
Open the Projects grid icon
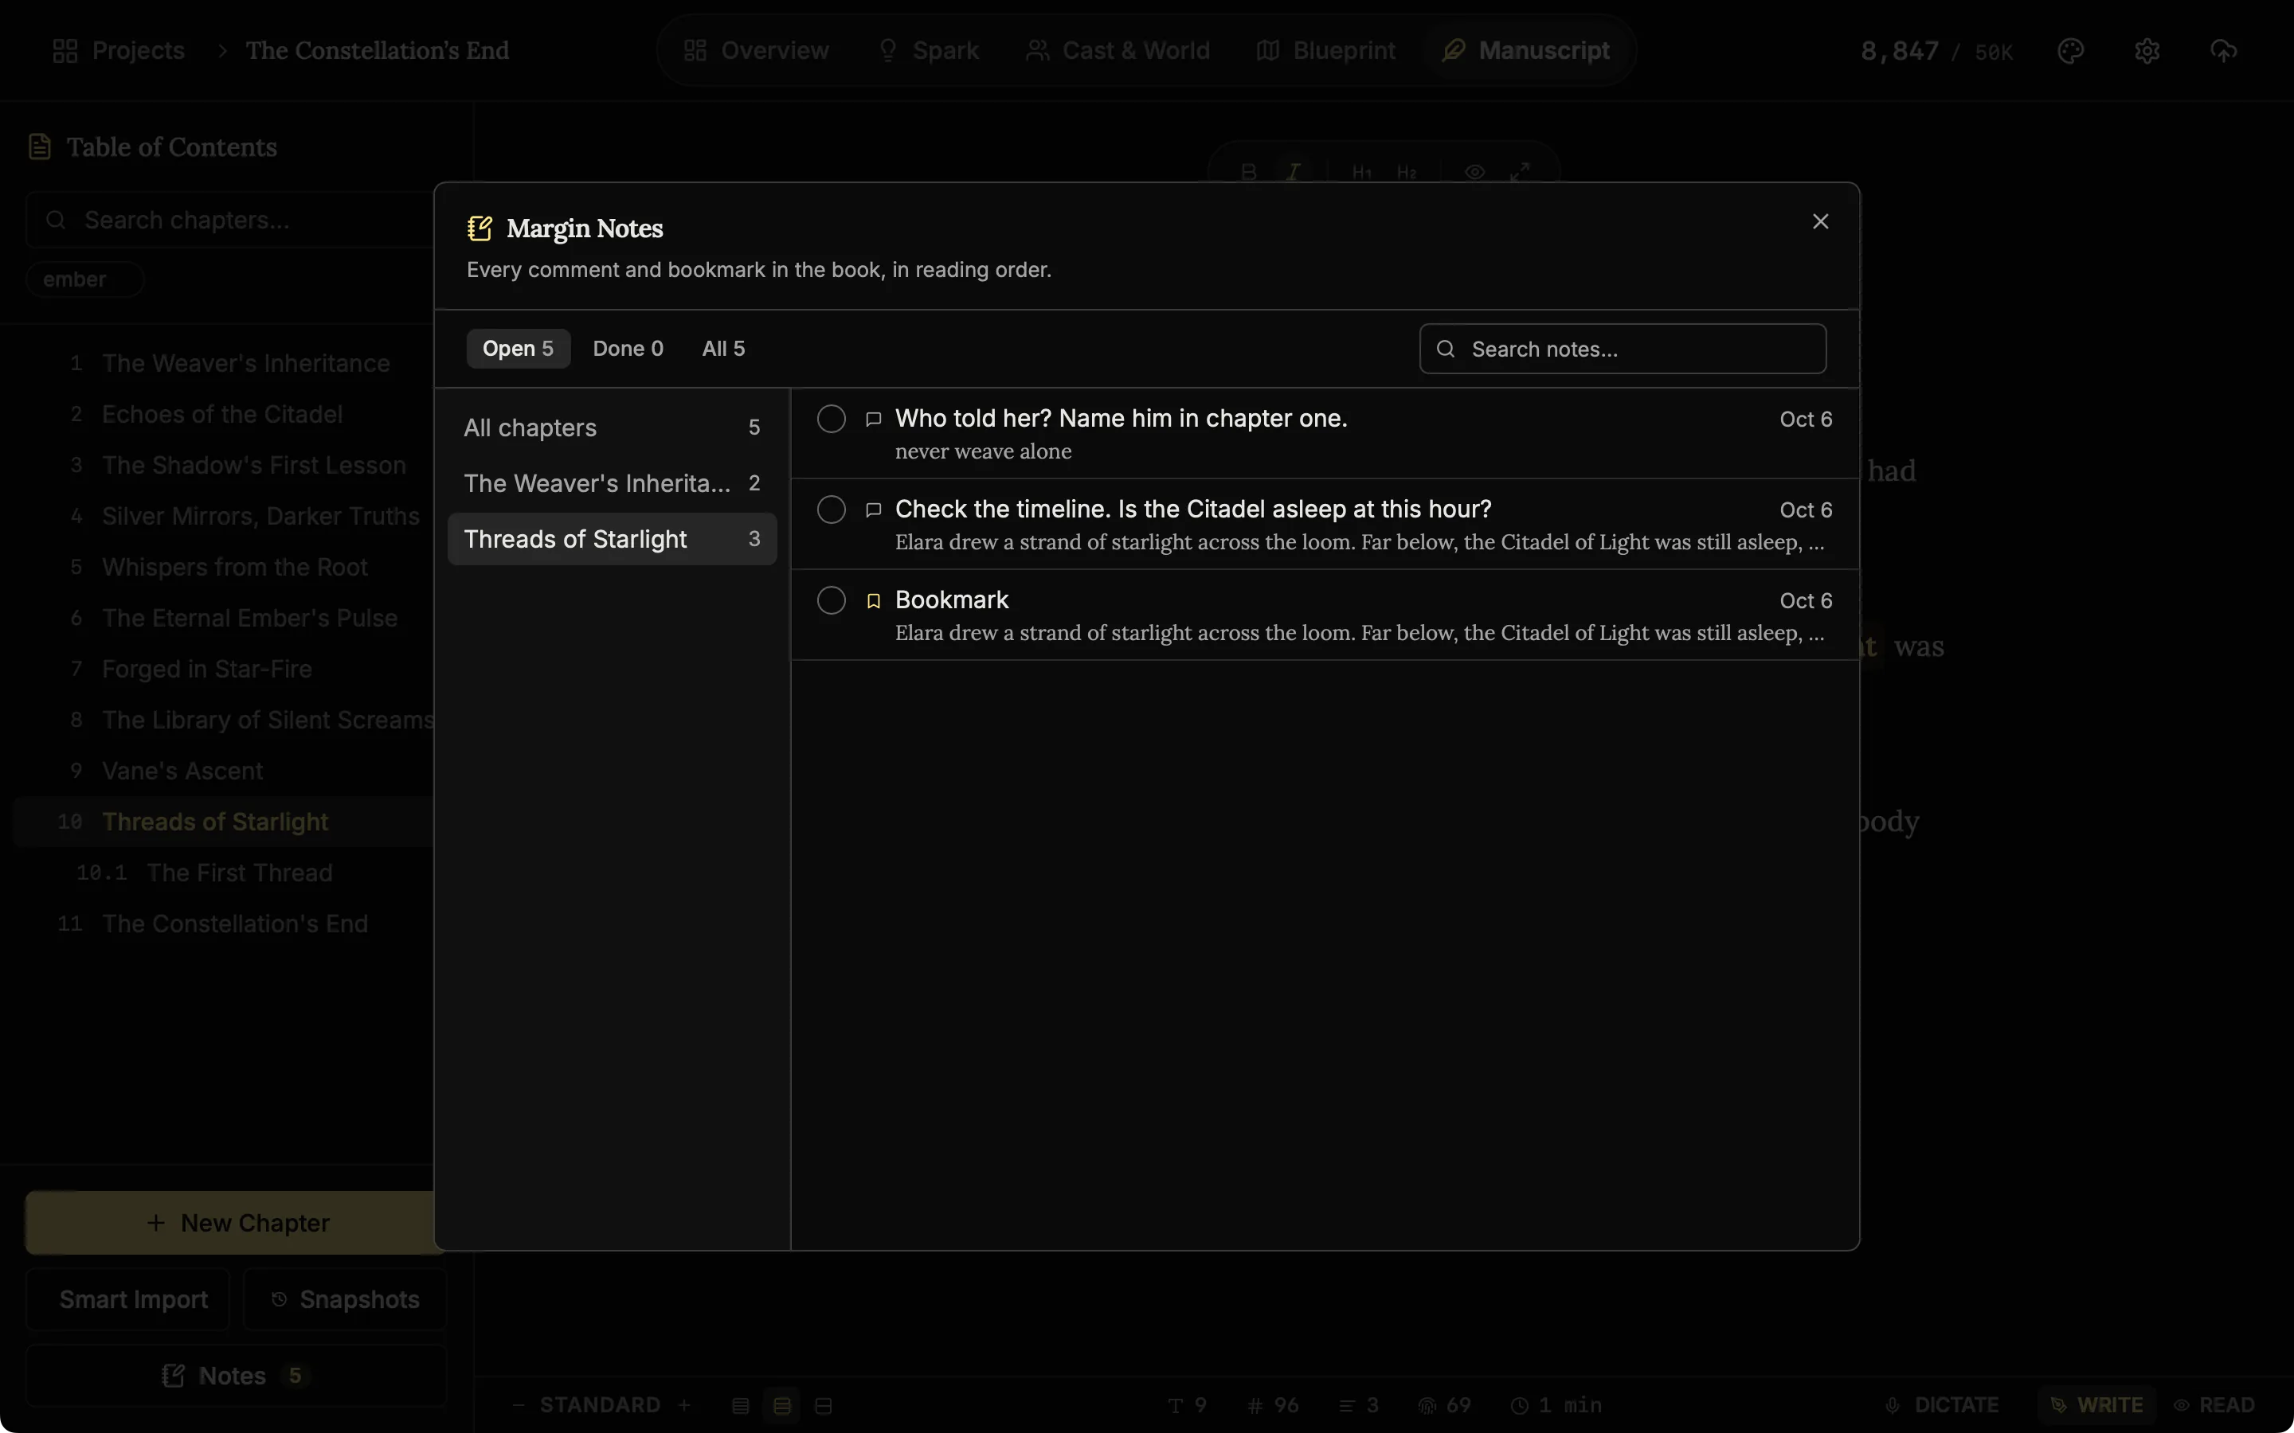[65, 50]
